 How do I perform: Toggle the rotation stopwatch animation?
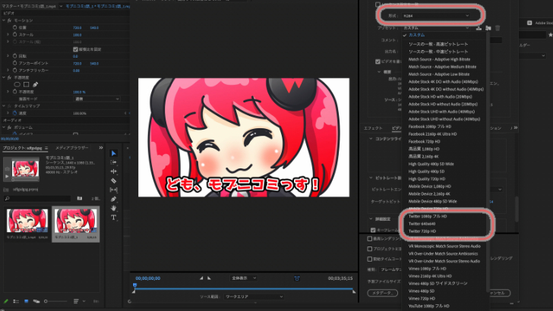click(x=15, y=56)
